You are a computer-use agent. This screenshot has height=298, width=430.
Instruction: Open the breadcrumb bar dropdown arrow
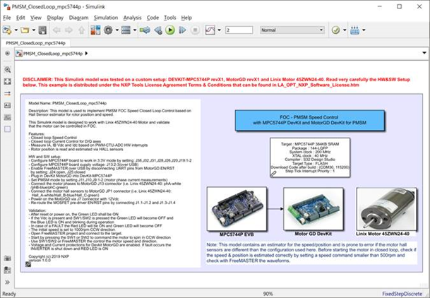424,53
